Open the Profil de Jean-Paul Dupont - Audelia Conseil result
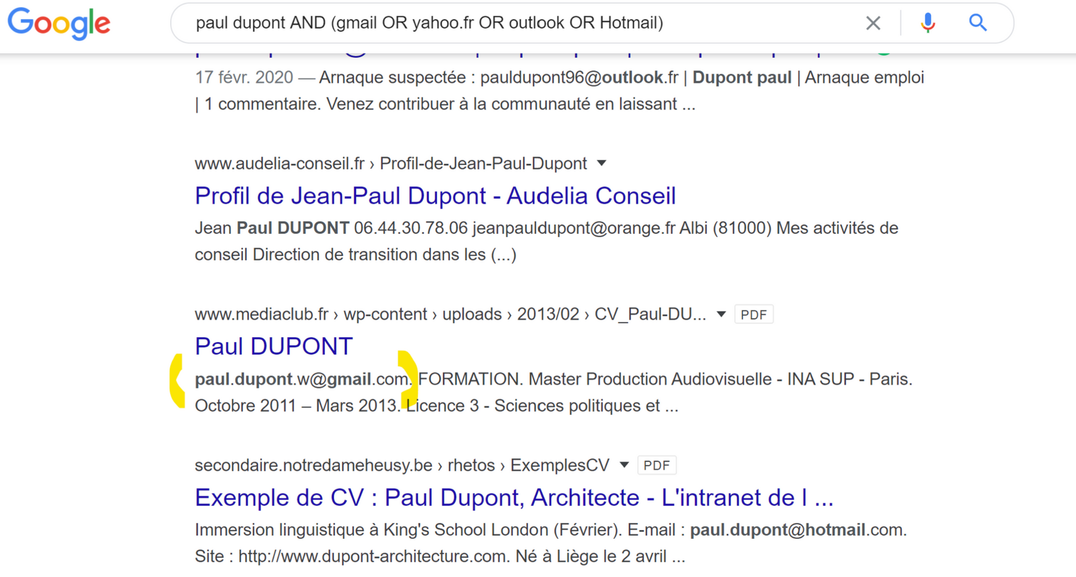 tap(435, 196)
